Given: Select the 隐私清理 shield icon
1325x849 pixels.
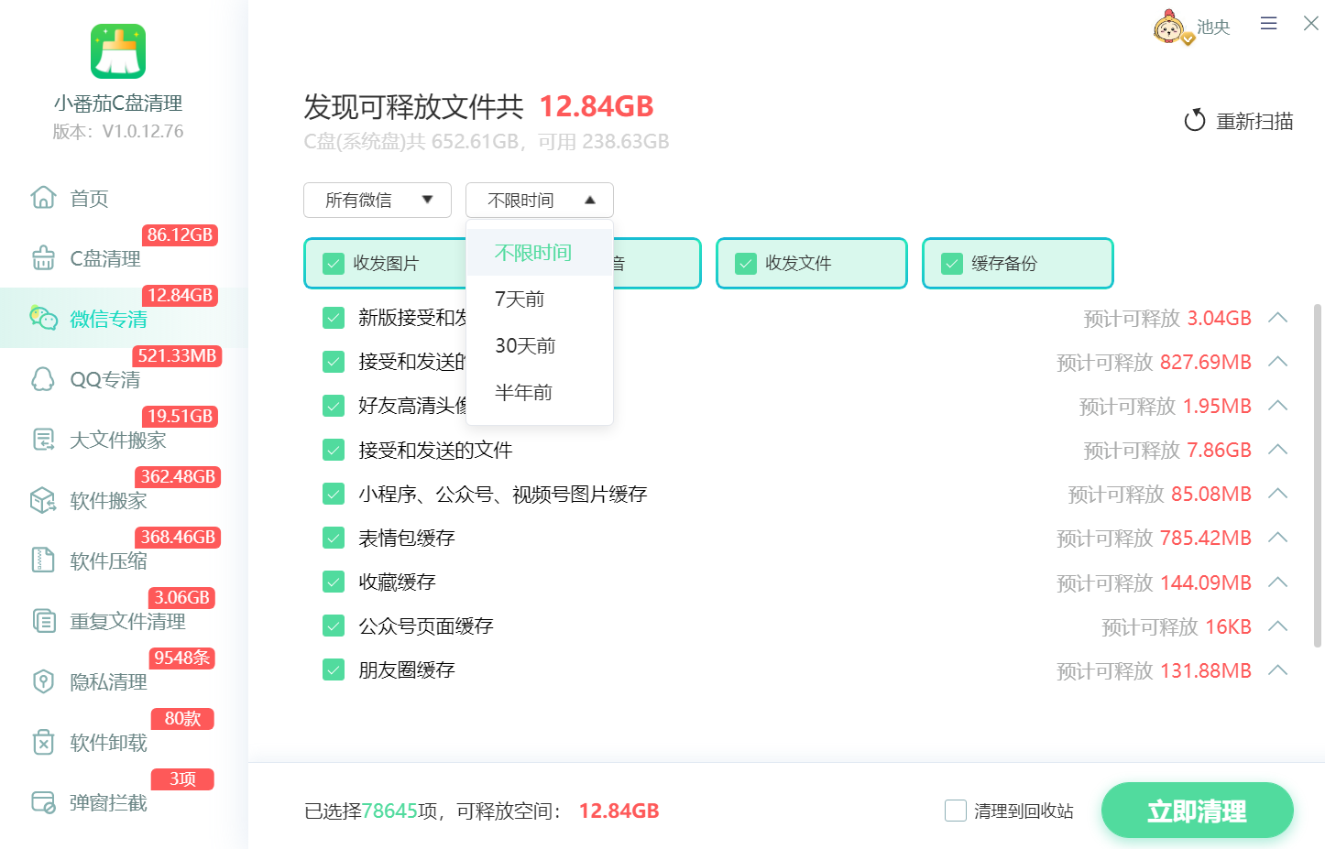Looking at the screenshot, I should pyautogui.click(x=43, y=681).
